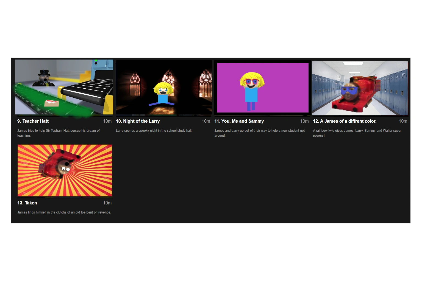Open the You, Me and Sammy thumbnail
This screenshot has width=422, height=281.
coord(263,88)
